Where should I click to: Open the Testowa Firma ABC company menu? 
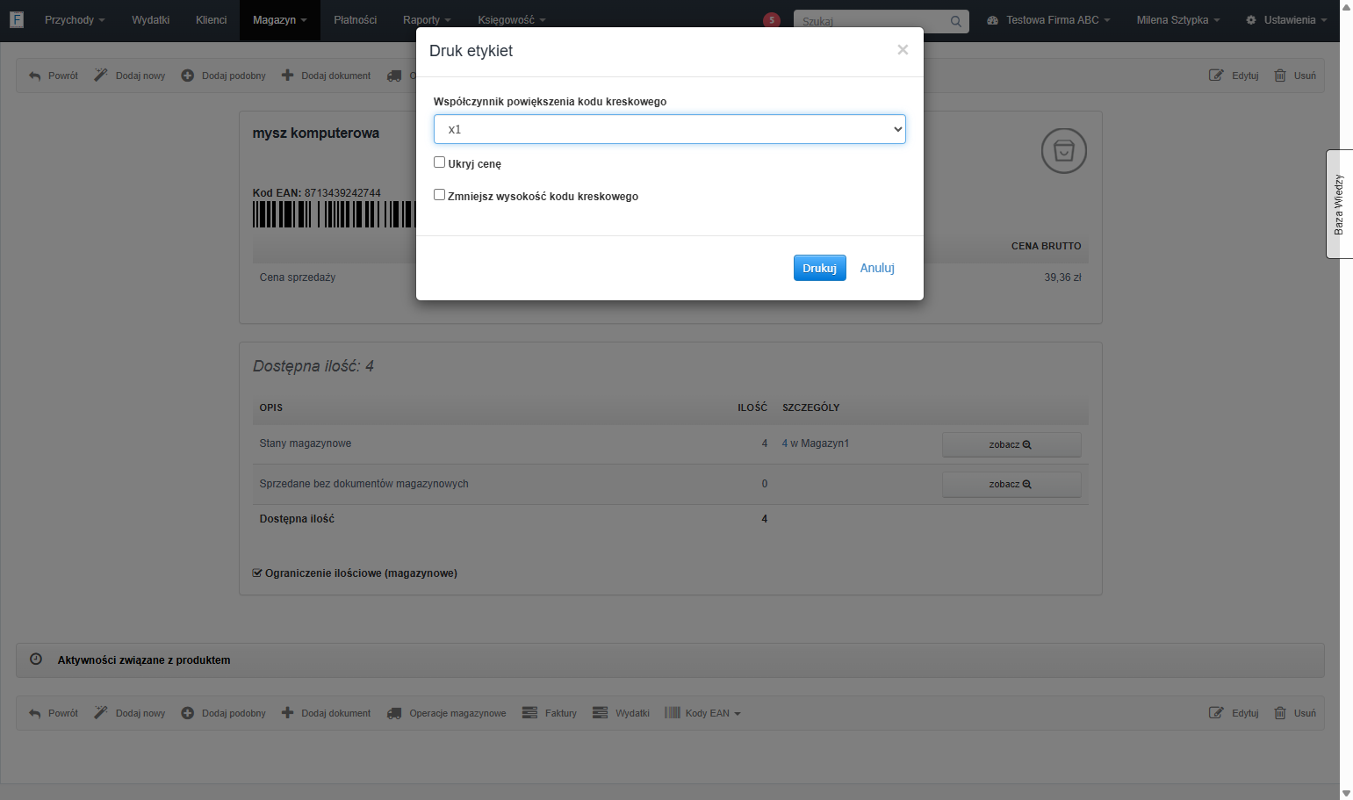(x=1049, y=20)
